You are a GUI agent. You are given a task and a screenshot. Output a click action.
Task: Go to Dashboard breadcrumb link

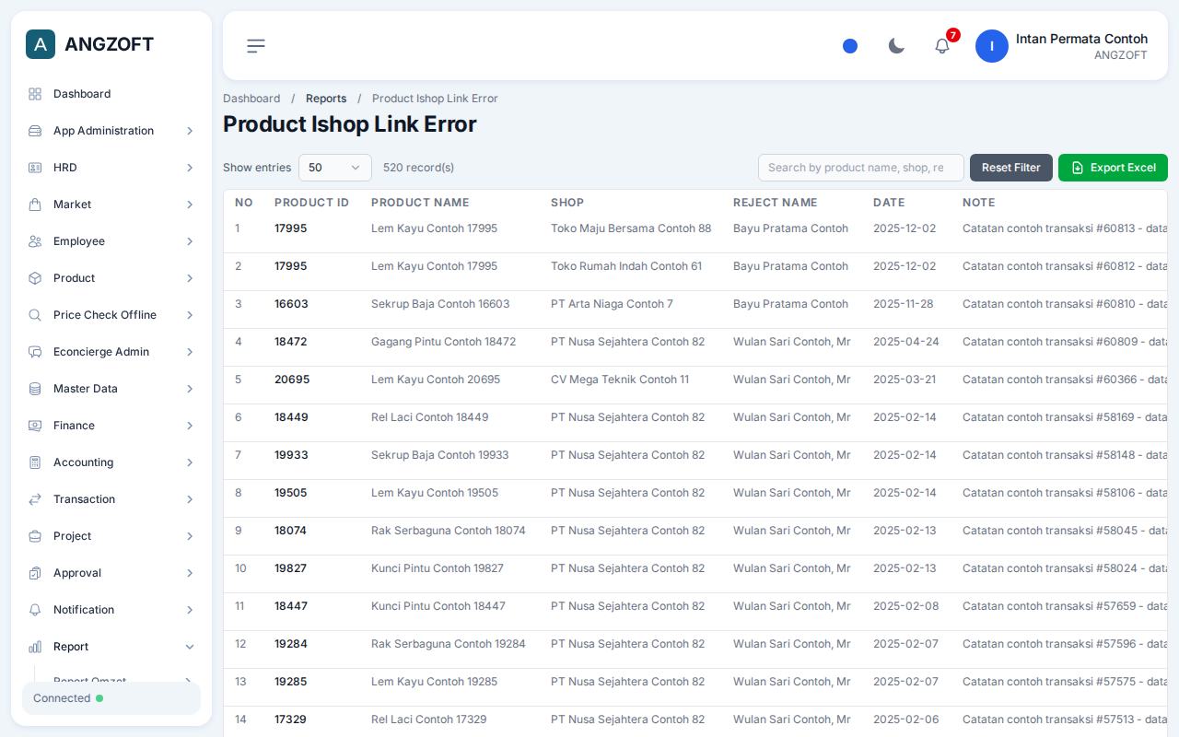[251, 99]
